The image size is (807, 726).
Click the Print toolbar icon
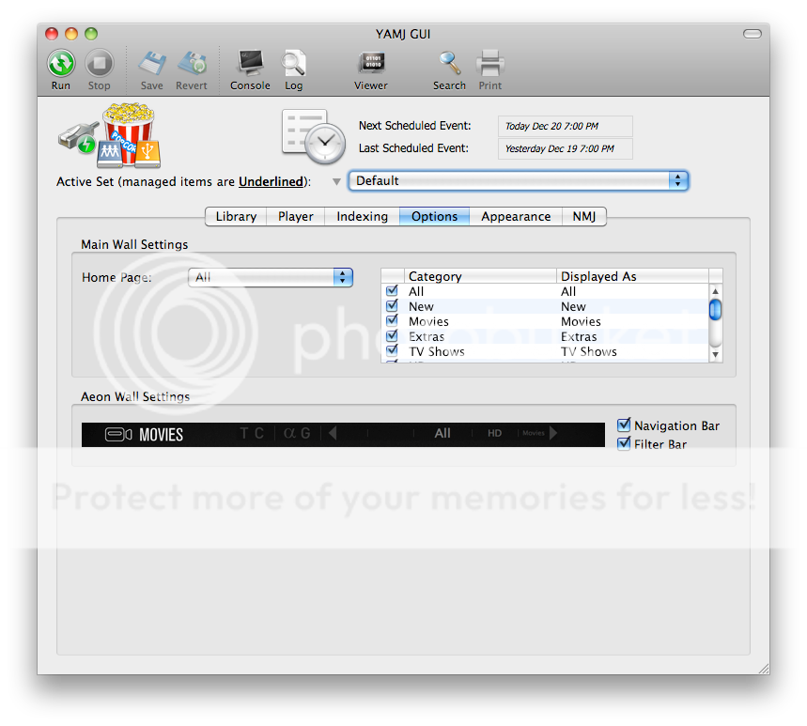click(x=489, y=64)
